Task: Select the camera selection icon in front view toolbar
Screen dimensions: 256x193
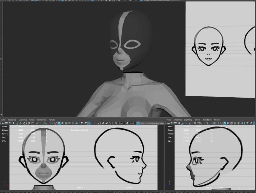Action: (3, 123)
